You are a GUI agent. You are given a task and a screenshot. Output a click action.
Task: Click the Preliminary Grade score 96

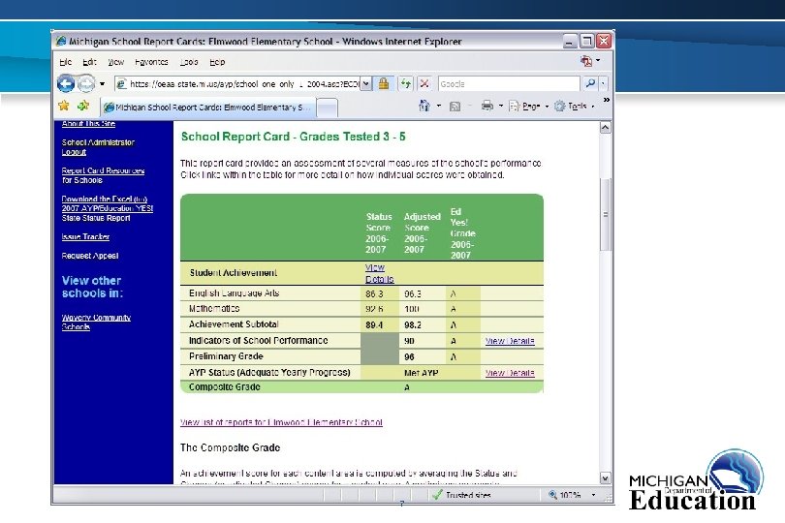coord(409,357)
